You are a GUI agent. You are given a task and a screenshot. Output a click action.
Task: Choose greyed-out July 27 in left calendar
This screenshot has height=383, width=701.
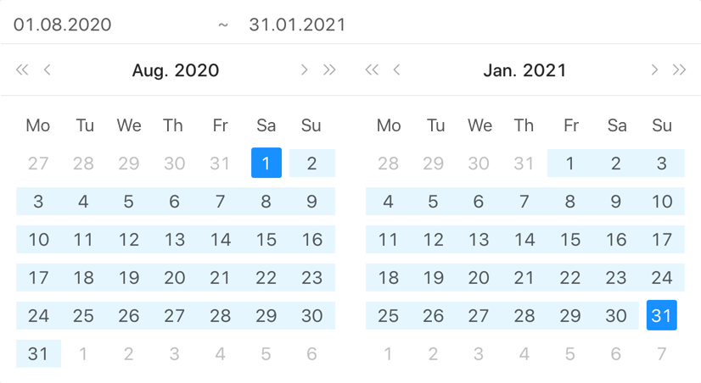click(x=38, y=163)
